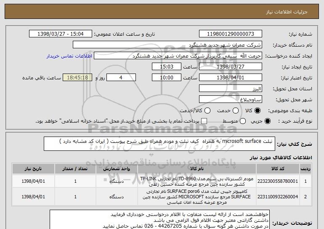324x229 pixels.
Task: Click the جزئیات اطلاعات نیاز page title
Action: 287,12
